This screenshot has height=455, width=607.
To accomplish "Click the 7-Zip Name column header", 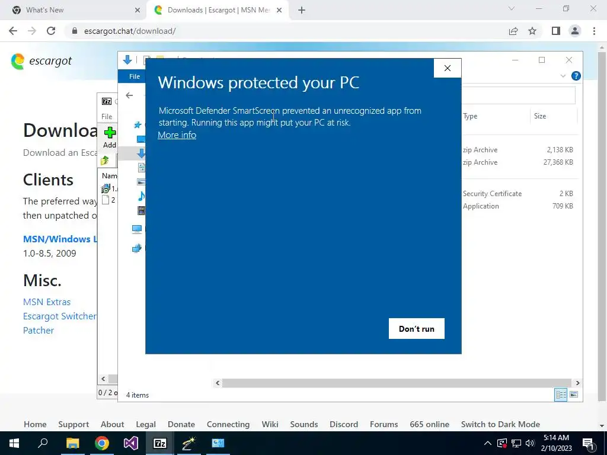I will (x=109, y=175).
